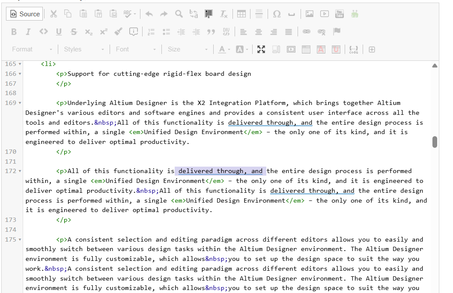453x293 pixels.
Task: Click the info tooltip bubble icon
Action: pos(134,32)
